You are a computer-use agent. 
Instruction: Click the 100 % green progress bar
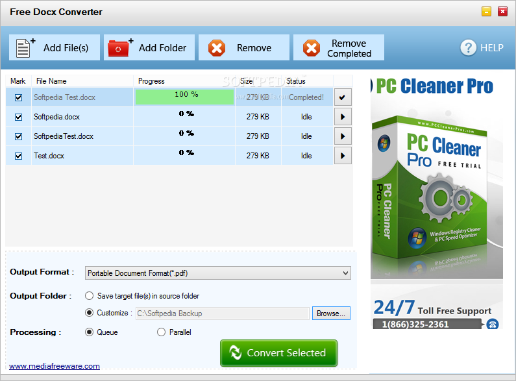pyautogui.click(x=184, y=97)
